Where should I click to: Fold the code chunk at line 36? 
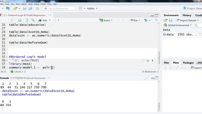7,60
